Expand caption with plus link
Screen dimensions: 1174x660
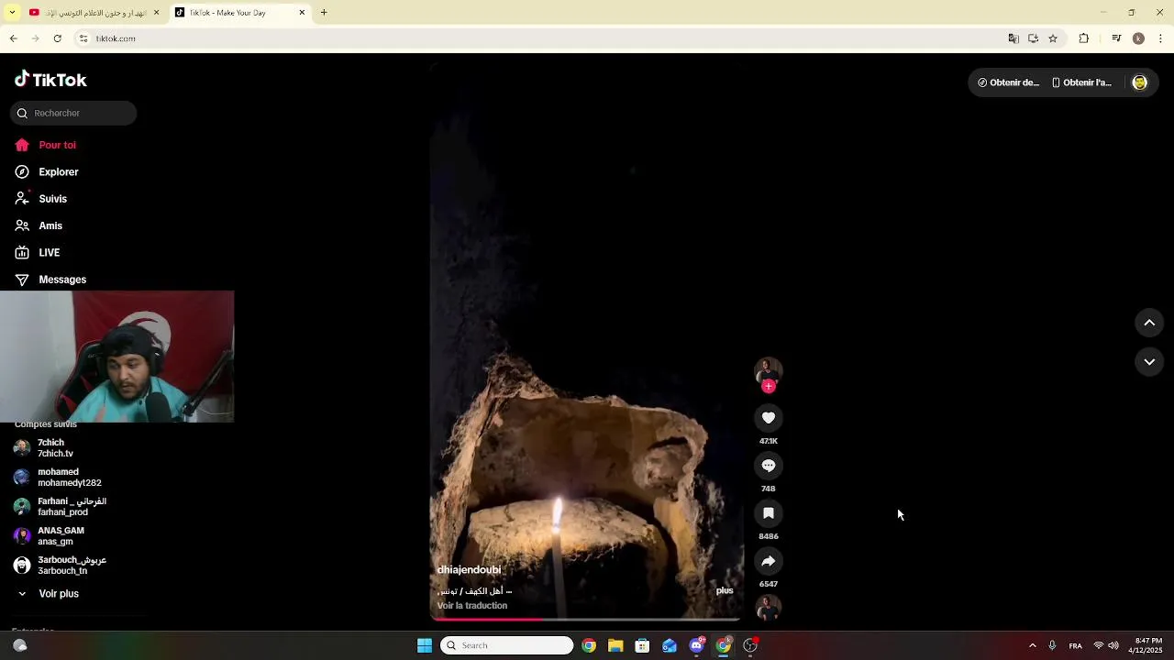click(x=725, y=590)
